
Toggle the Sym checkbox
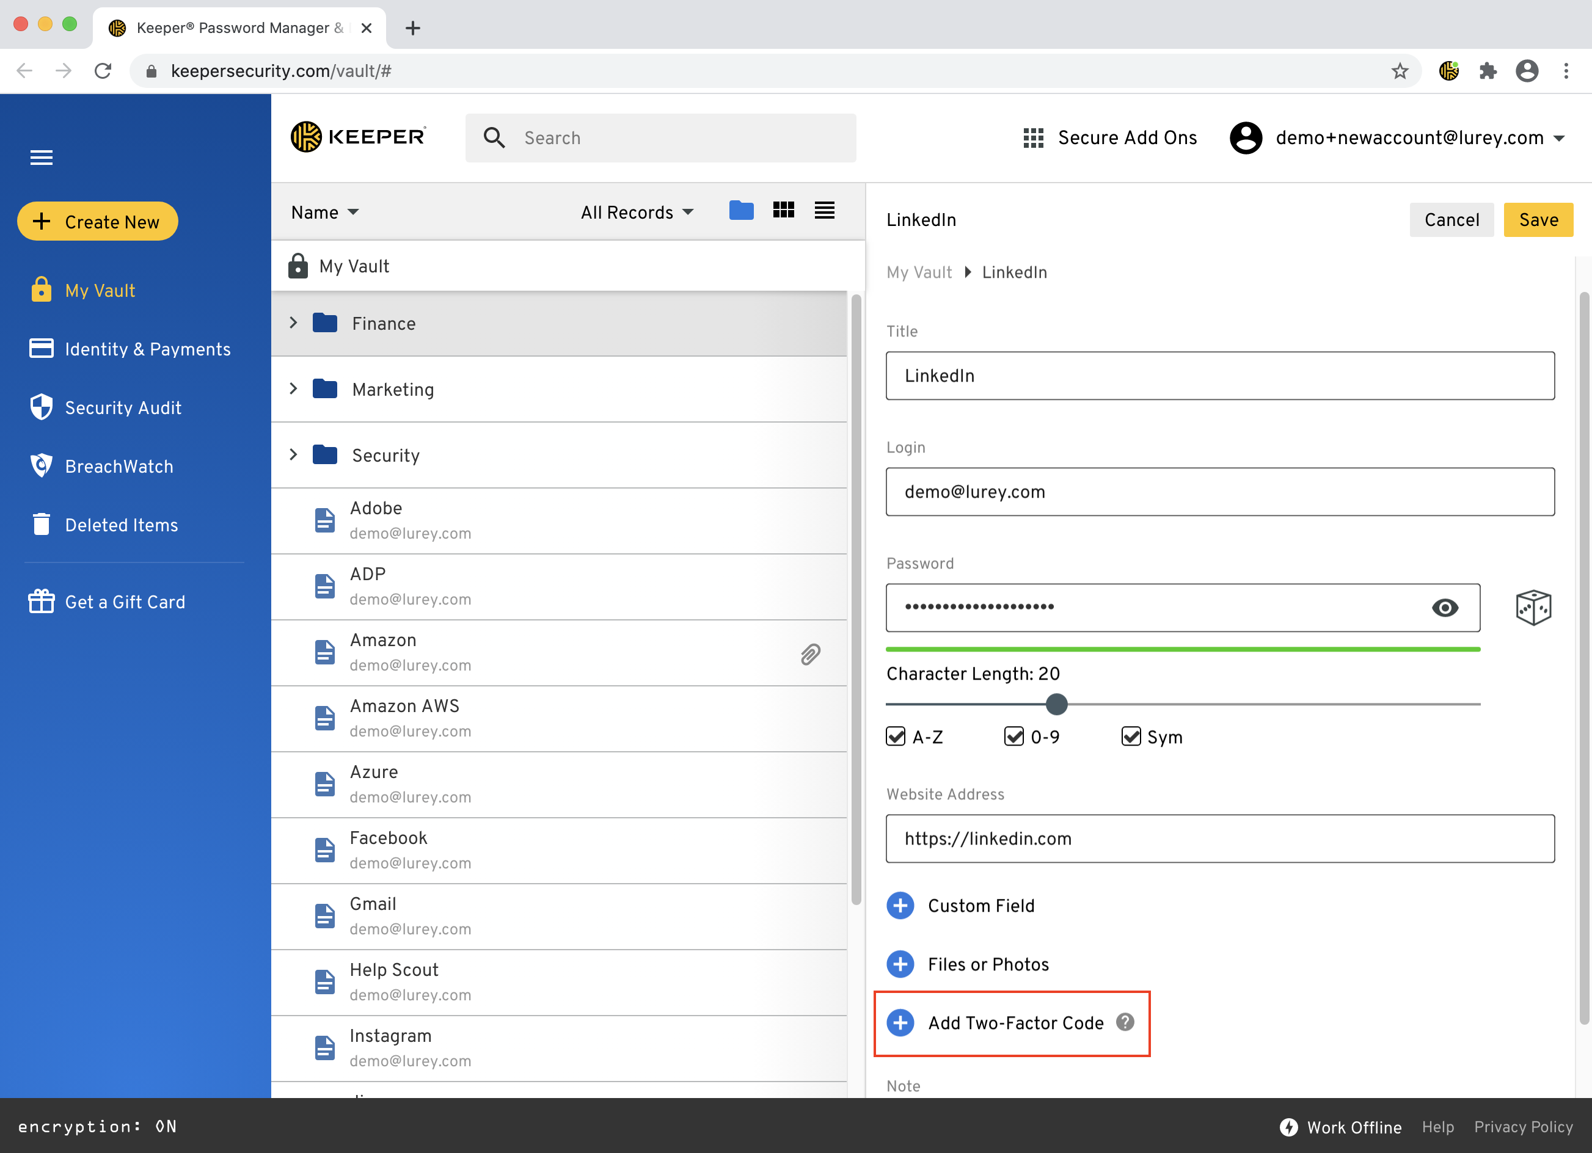[x=1131, y=736]
